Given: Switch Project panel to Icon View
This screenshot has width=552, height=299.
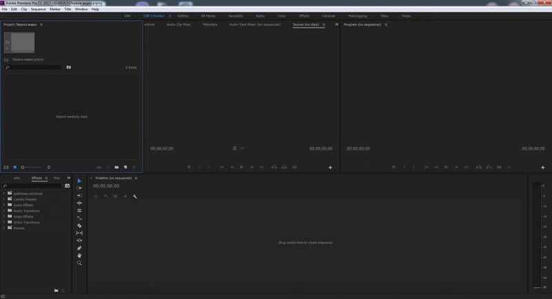Looking at the screenshot, I should (14, 167).
